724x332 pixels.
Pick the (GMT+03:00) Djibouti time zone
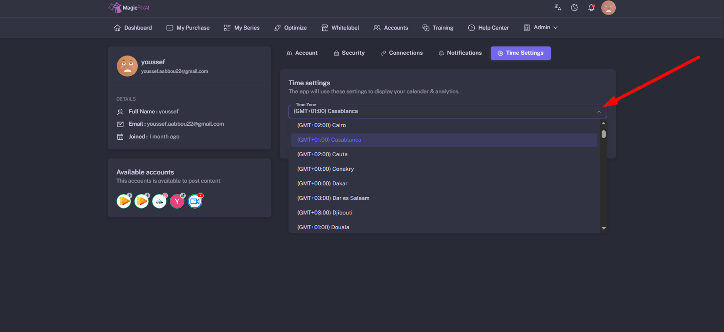(x=325, y=213)
